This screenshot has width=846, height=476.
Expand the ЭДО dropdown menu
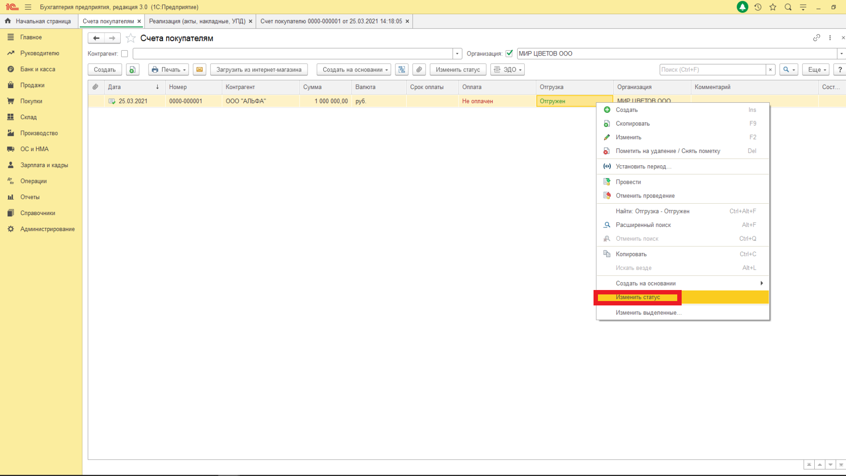tap(508, 70)
